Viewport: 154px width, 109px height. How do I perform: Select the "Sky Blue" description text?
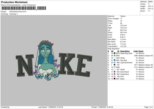(124, 60)
